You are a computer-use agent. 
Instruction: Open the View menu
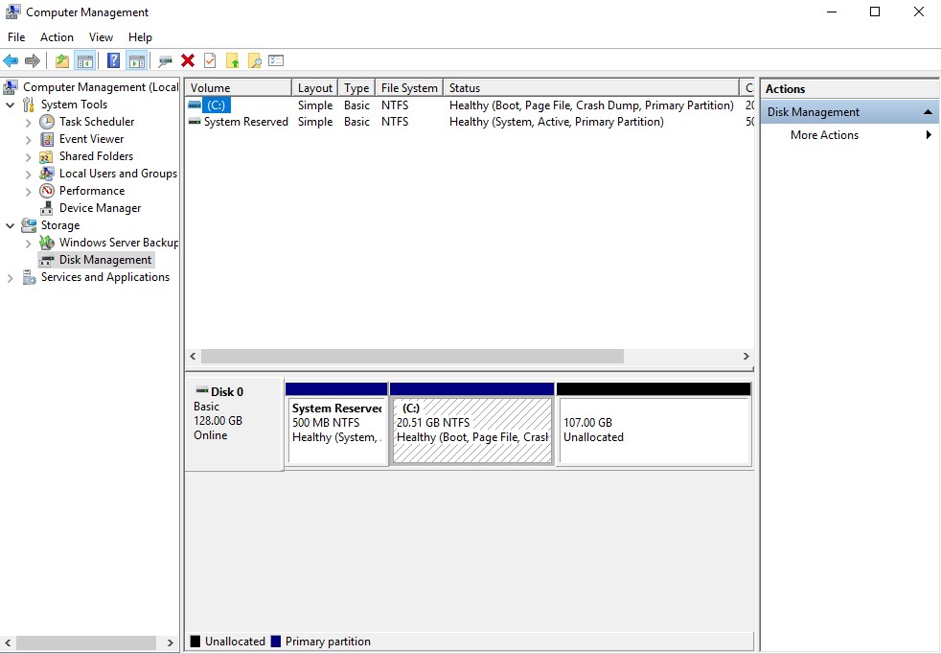101,37
